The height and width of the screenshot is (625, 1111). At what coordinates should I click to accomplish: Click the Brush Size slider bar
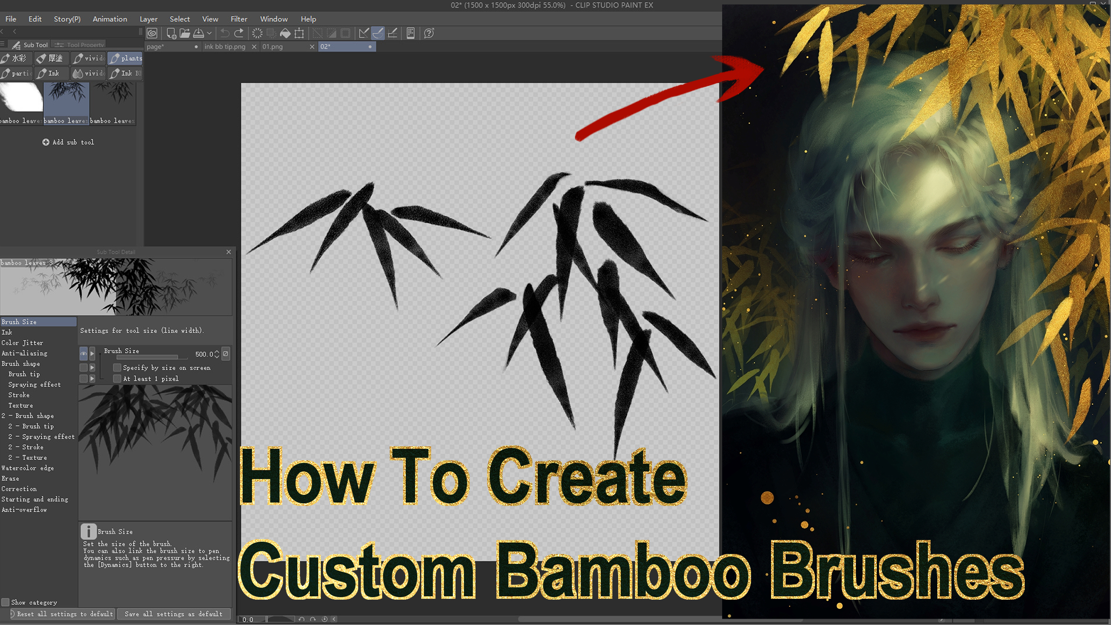coord(152,357)
